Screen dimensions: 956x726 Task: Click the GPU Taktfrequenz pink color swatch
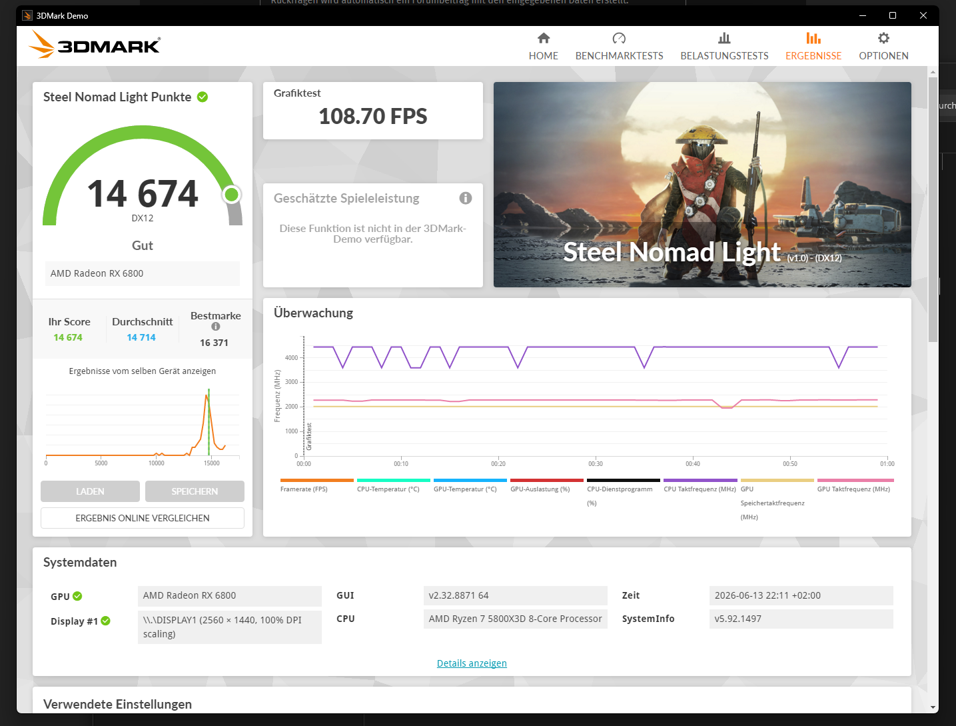tap(855, 480)
